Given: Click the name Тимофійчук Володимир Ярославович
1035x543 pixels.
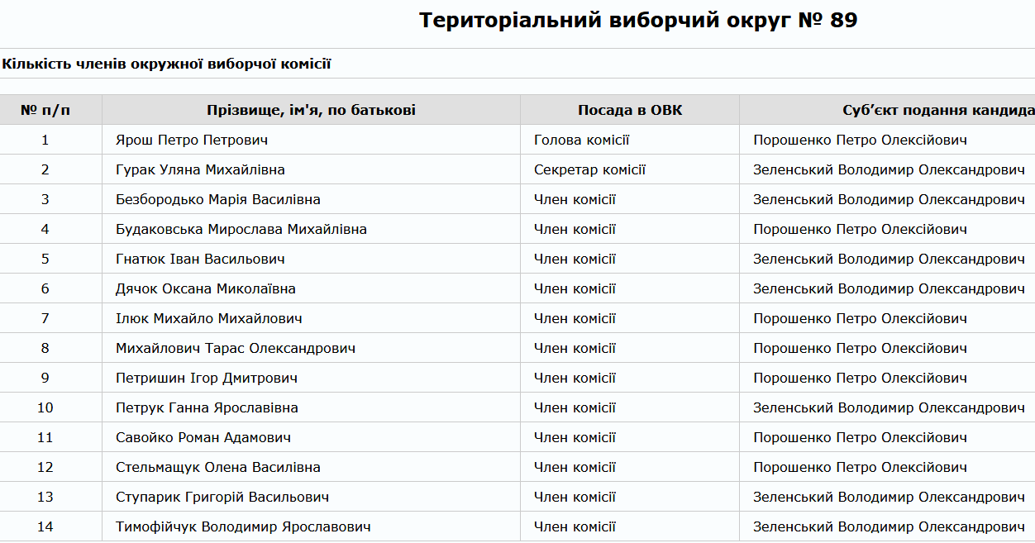Looking at the screenshot, I should pyautogui.click(x=243, y=526).
